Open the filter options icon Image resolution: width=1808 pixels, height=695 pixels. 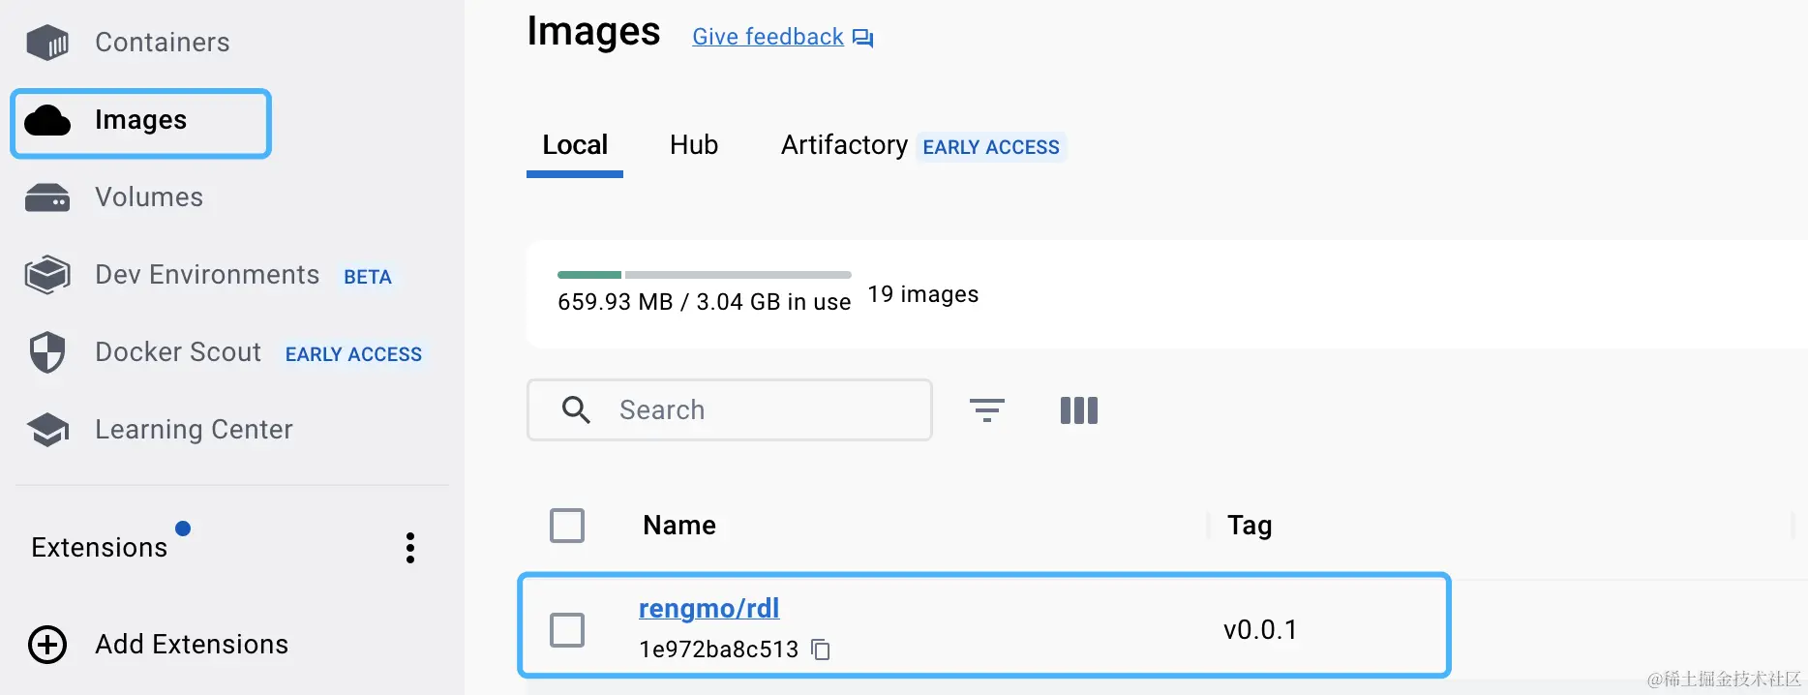987,410
